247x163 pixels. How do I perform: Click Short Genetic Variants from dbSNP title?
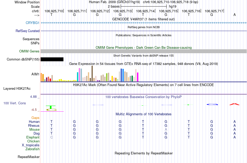144,56
